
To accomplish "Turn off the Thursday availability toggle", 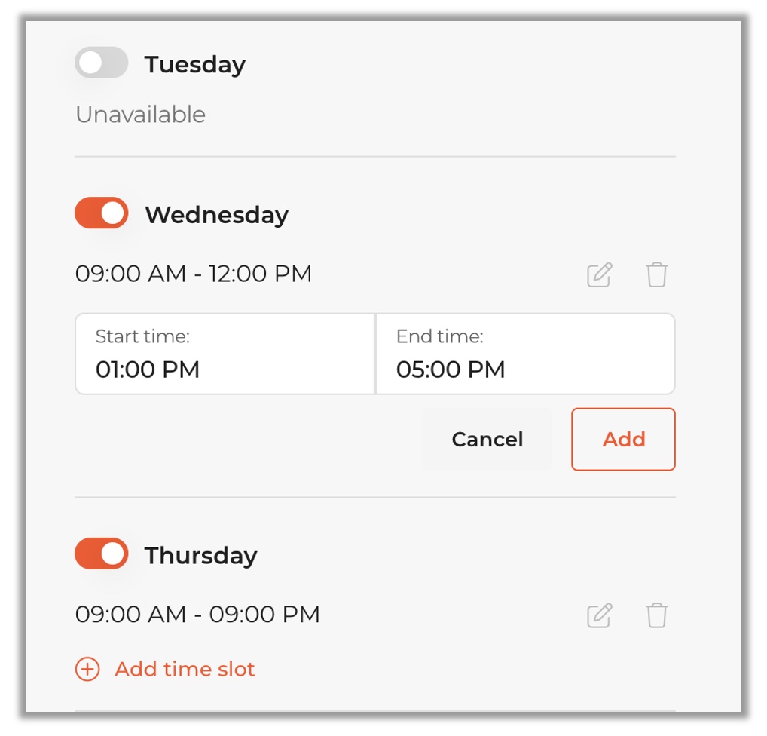I will [x=102, y=554].
